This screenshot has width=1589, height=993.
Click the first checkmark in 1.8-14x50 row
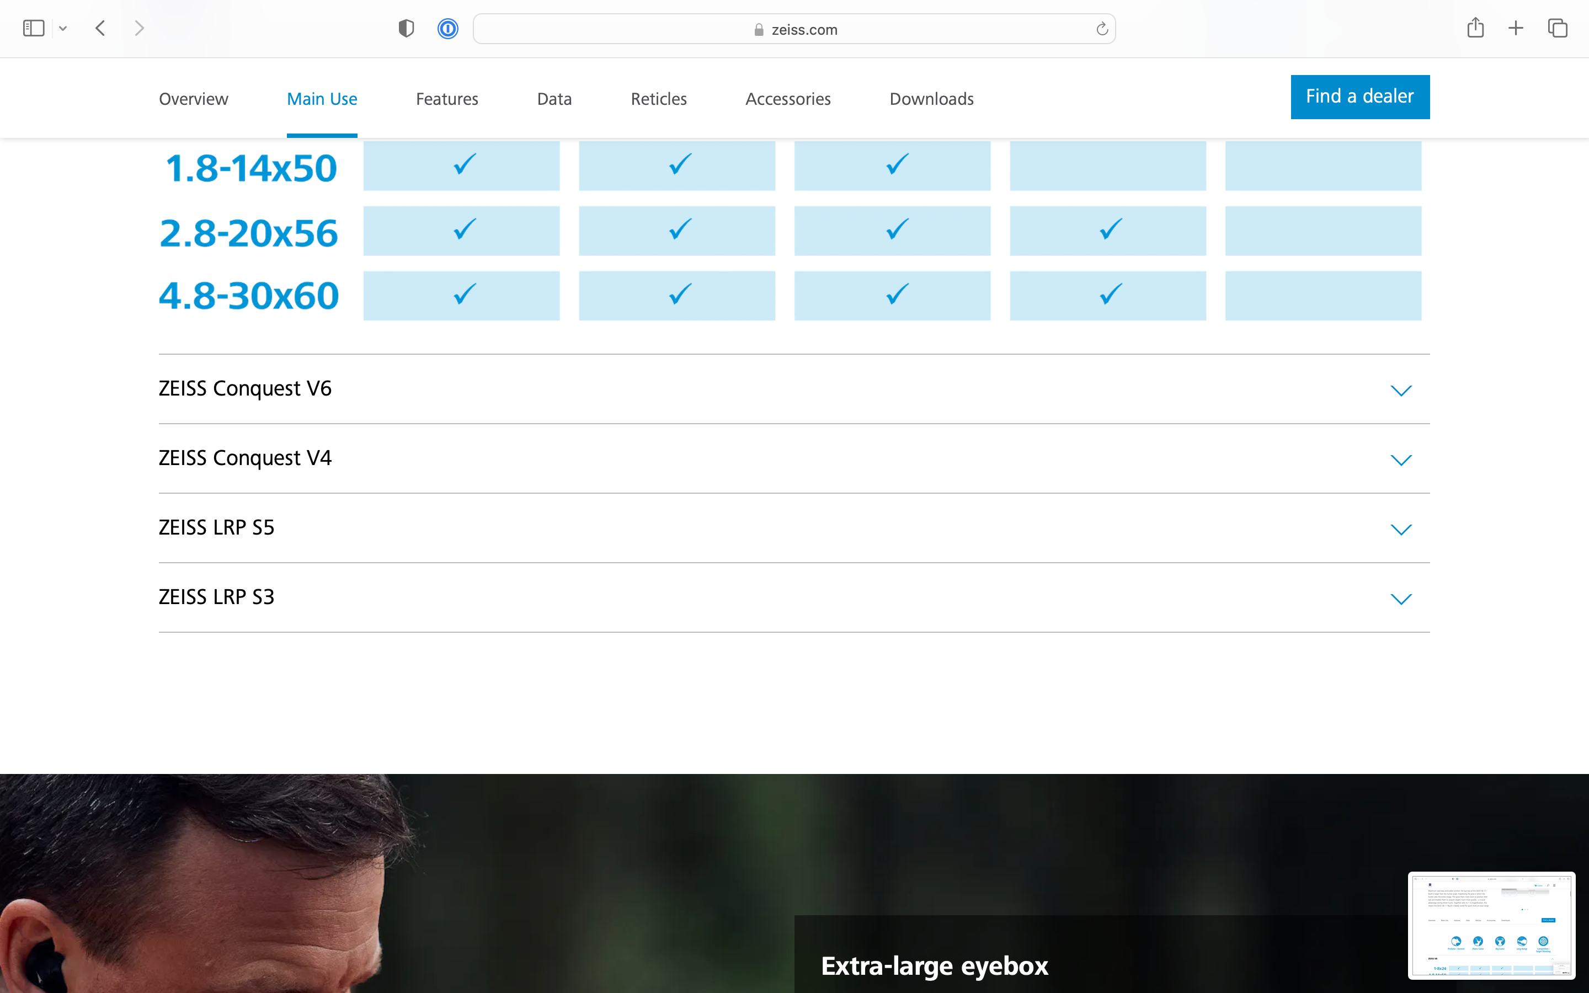coord(465,163)
